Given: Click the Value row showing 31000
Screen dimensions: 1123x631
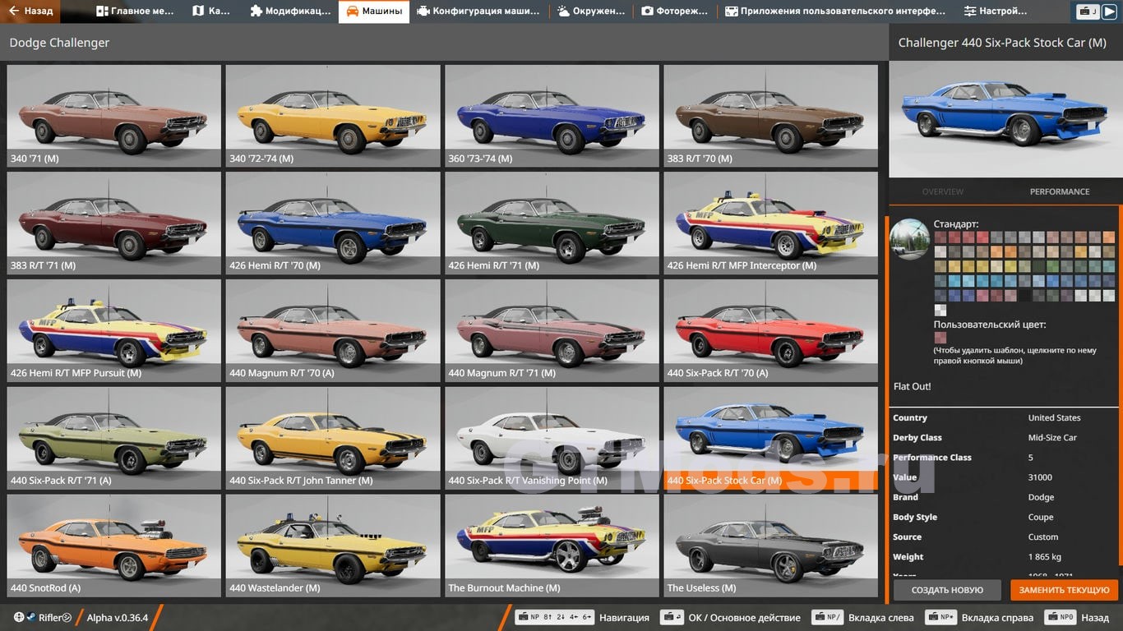Looking at the screenshot, I should 1005,477.
